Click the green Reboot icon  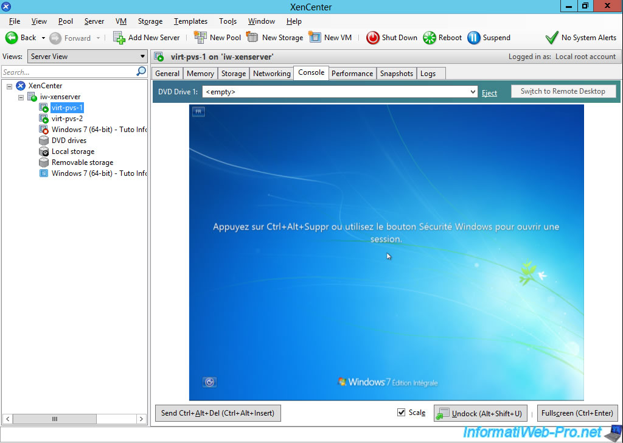430,38
